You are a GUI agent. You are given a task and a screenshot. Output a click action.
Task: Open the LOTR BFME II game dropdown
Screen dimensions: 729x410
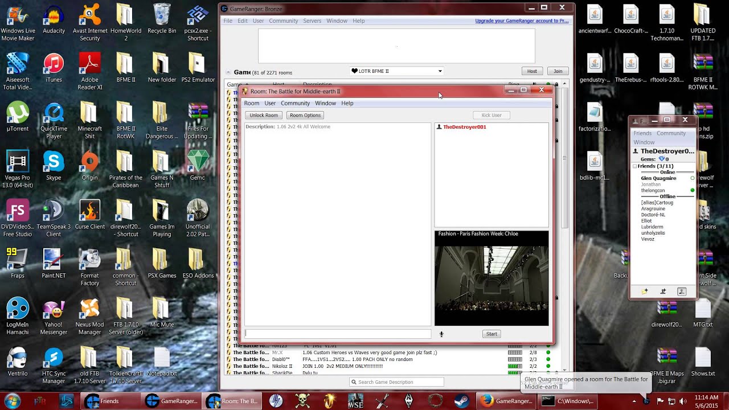coord(396,71)
